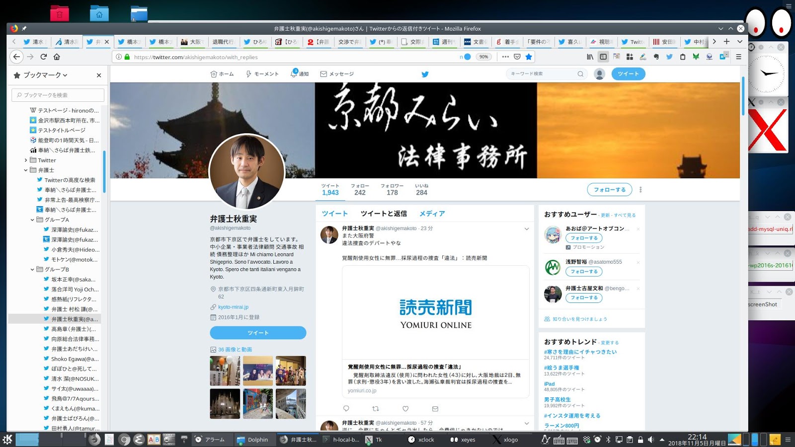Open bookmark Shoko Egawa(@a...
The image size is (795, 447).
[71, 359]
